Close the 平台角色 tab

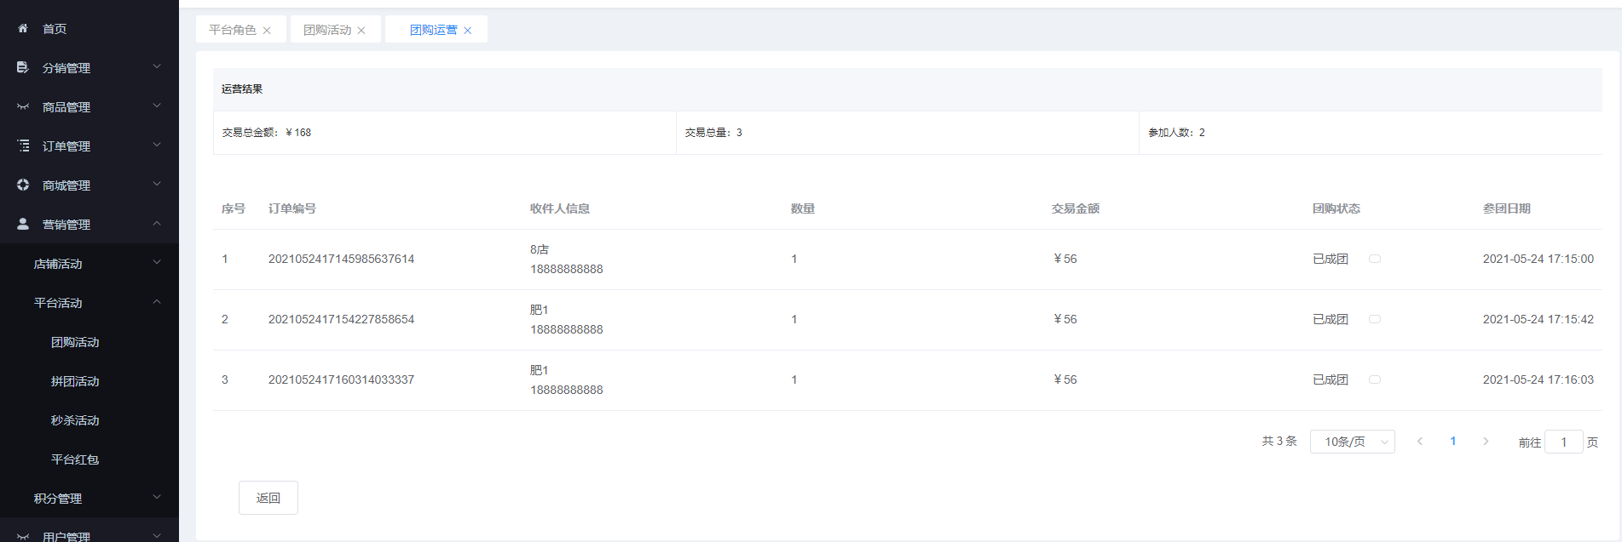(x=267, y=31)
